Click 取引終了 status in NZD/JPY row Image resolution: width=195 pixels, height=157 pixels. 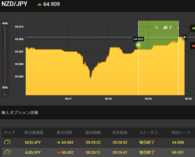pos(147,142)
